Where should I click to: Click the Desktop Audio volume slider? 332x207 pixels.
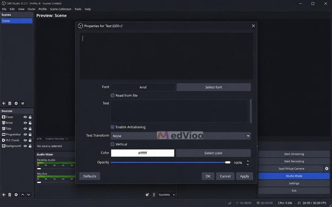39,169
